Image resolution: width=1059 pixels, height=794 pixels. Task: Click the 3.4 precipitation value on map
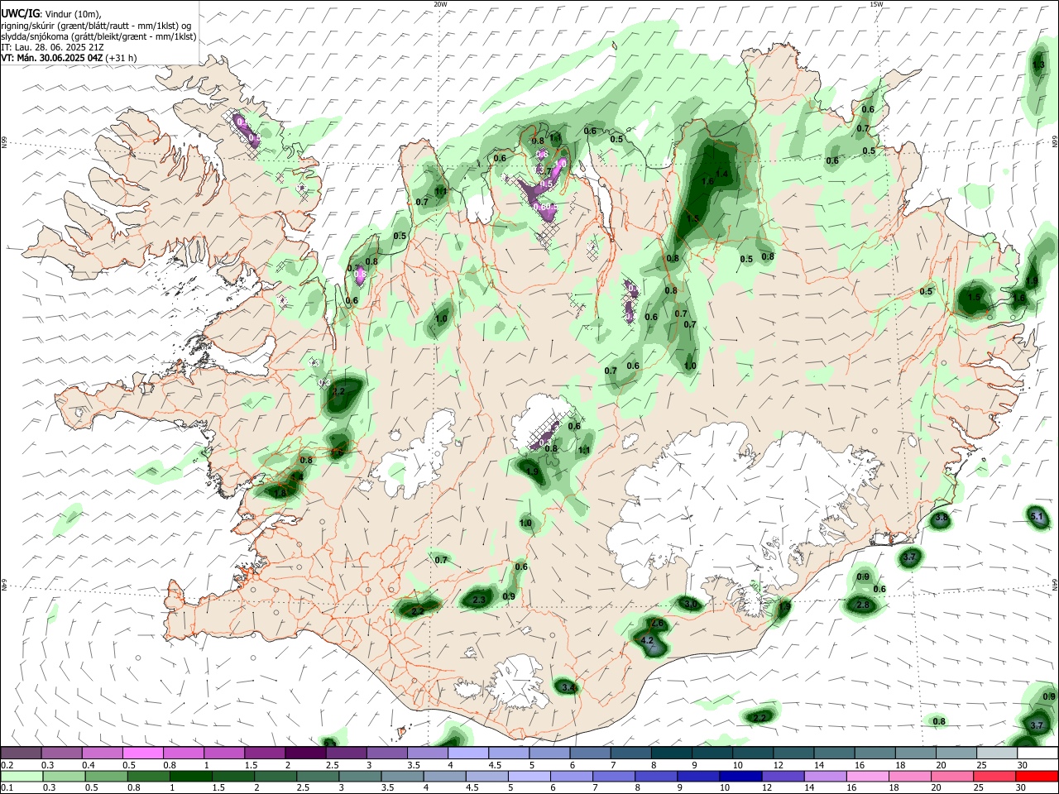(x=567, y=688)
